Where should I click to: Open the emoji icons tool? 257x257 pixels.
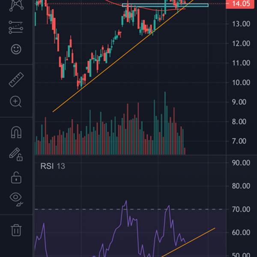pos(16,49)
